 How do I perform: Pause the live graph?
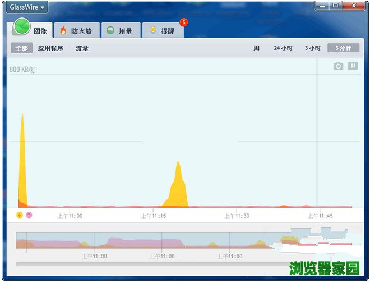tap(353, 66)
